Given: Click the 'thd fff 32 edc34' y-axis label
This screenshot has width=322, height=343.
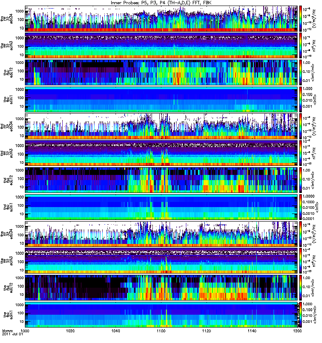Looking at the screenshot, I should pyautogui.click(x=7, y=126).
